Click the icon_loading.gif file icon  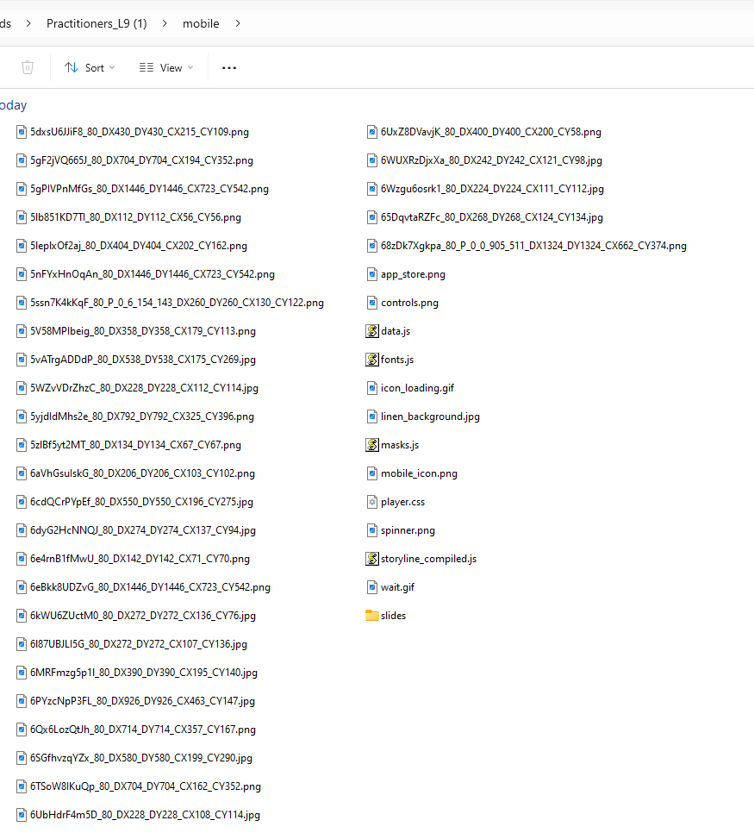pyautogui.click(x=372, y=388)
